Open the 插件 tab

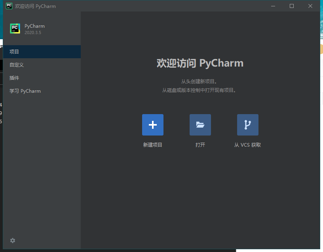pyautogui.click(x=42, y=78)
